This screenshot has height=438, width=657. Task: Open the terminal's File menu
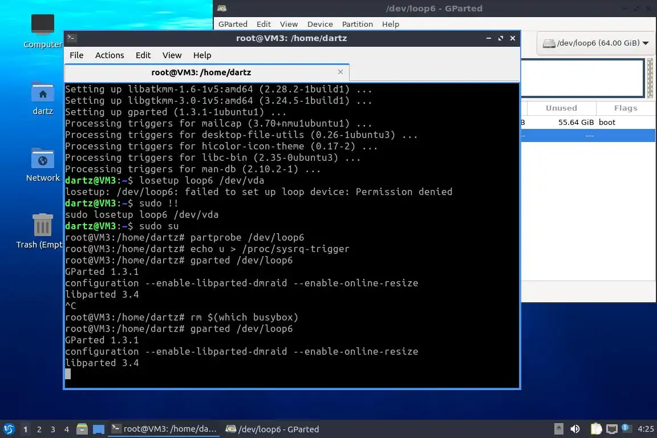pyautogui.click(x=76, y=55)
